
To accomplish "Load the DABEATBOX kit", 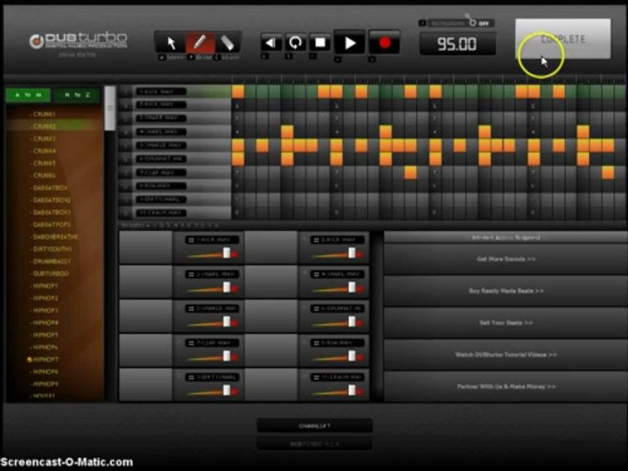I will pos(50,188).
